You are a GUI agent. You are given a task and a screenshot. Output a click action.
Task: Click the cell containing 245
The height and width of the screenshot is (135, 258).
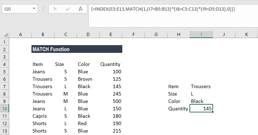(x=117, y=94)
